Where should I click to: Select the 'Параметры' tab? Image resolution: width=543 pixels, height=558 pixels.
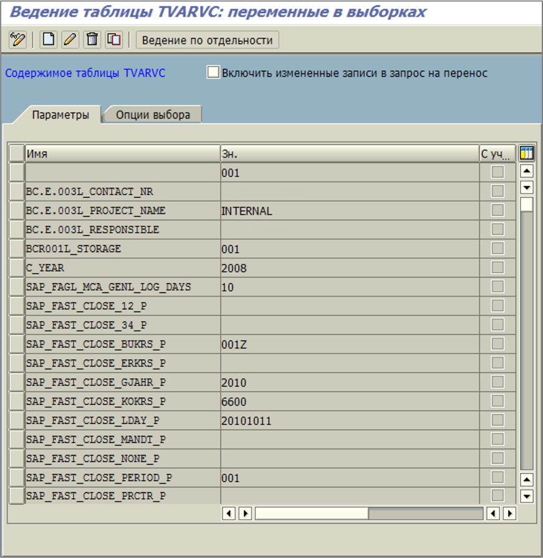pos(60,115)
